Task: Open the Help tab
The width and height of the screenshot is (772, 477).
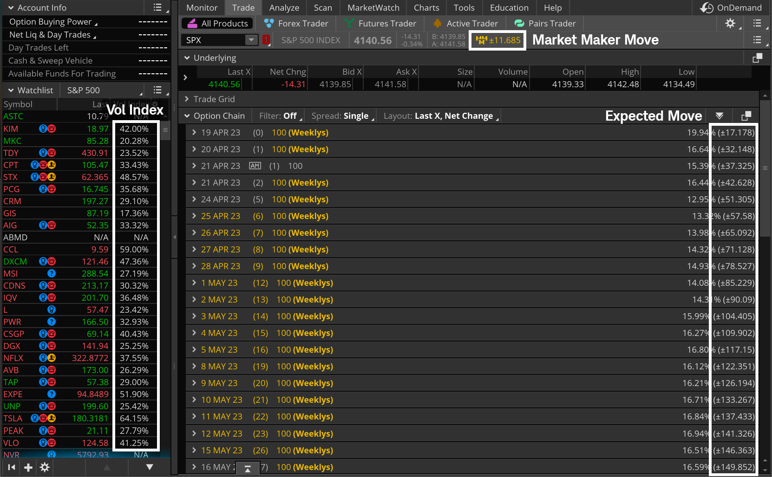Action: pyautogui.click(x=553, y=8)
